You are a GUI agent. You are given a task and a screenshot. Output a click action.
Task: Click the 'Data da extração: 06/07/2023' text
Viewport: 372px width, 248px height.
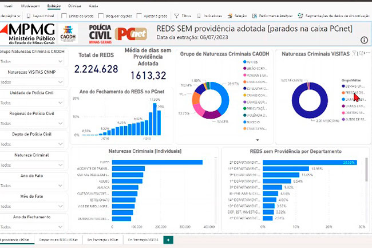click(x=192, y=37)
